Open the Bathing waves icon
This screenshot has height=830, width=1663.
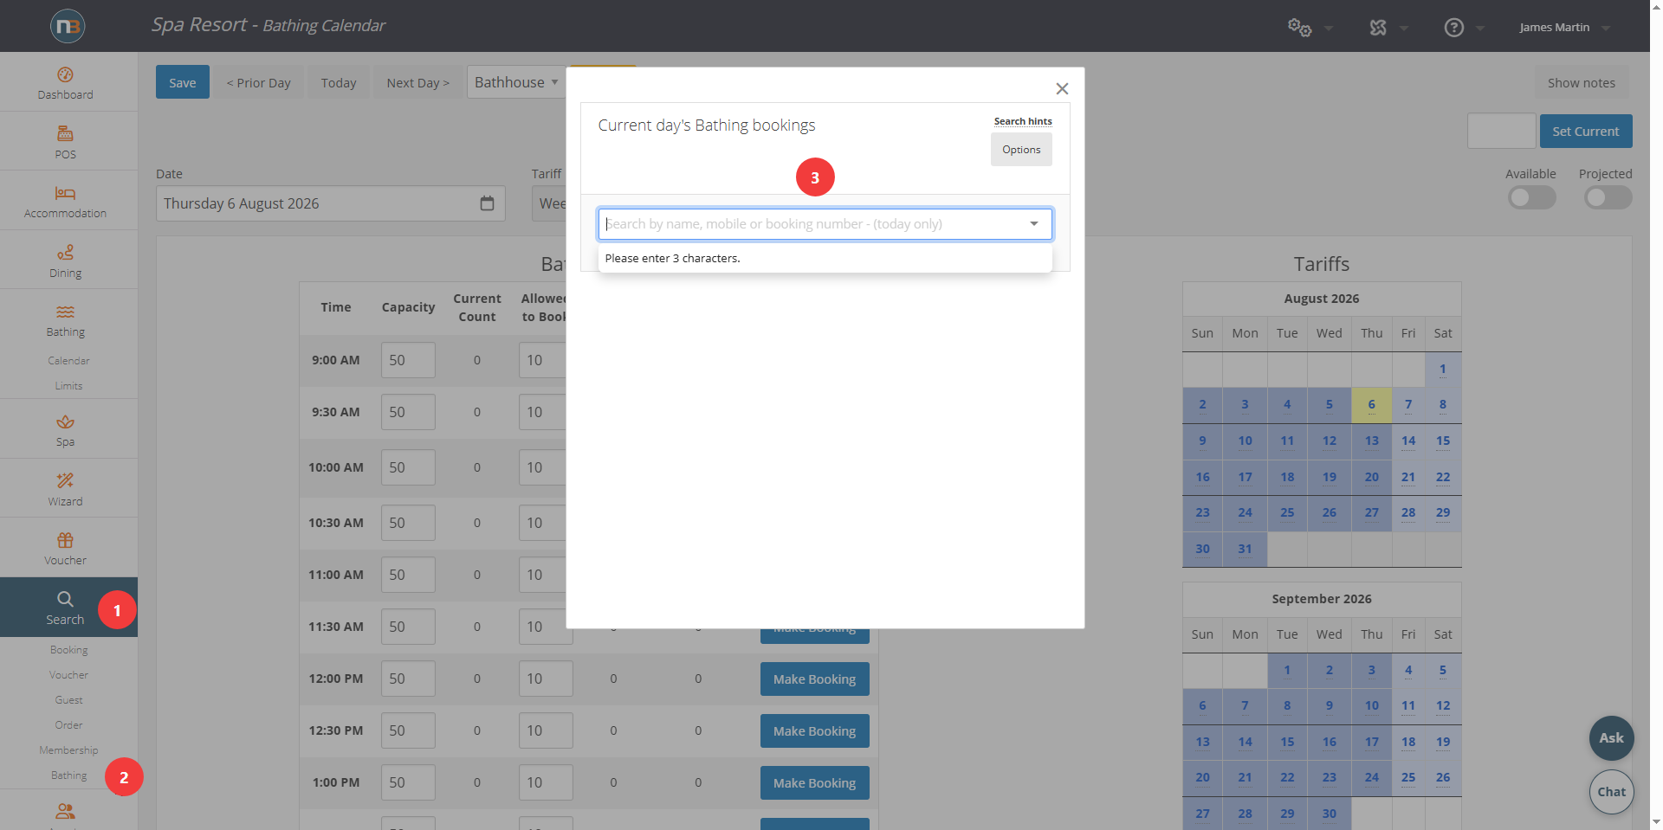[x=65, y=312]
